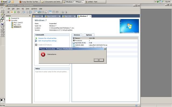Switch to the Devices tab
The height and width of the screenshot is (107, 172).
tap(77, 35)
